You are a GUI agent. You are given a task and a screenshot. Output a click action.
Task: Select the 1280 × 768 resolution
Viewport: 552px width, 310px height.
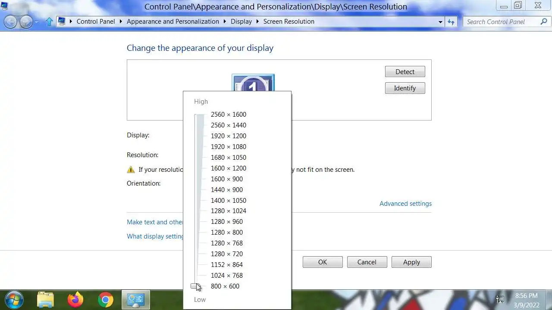pos(227,243)
